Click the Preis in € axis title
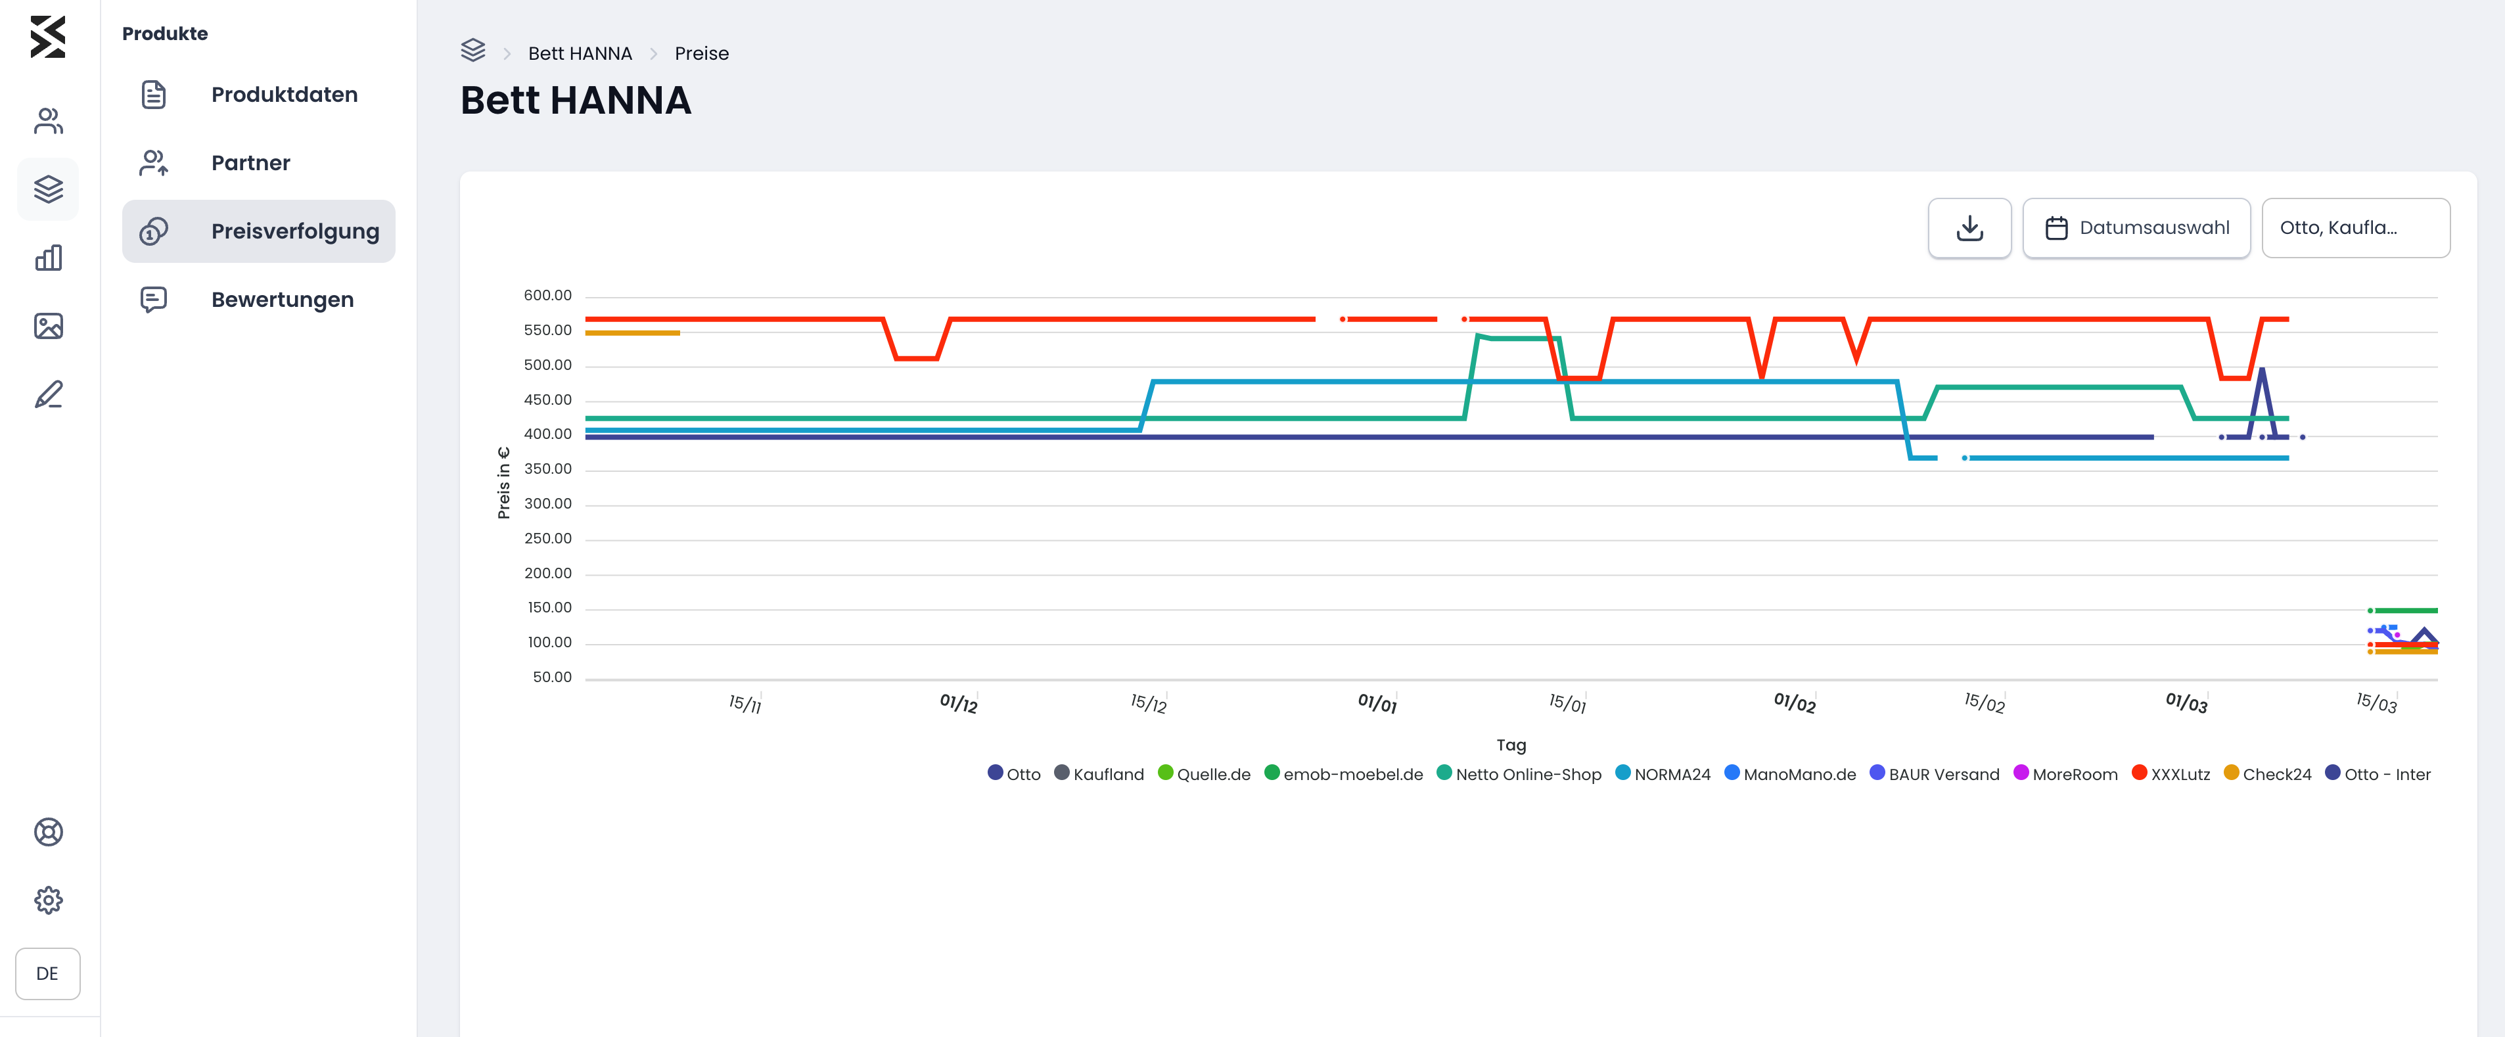 503,482
